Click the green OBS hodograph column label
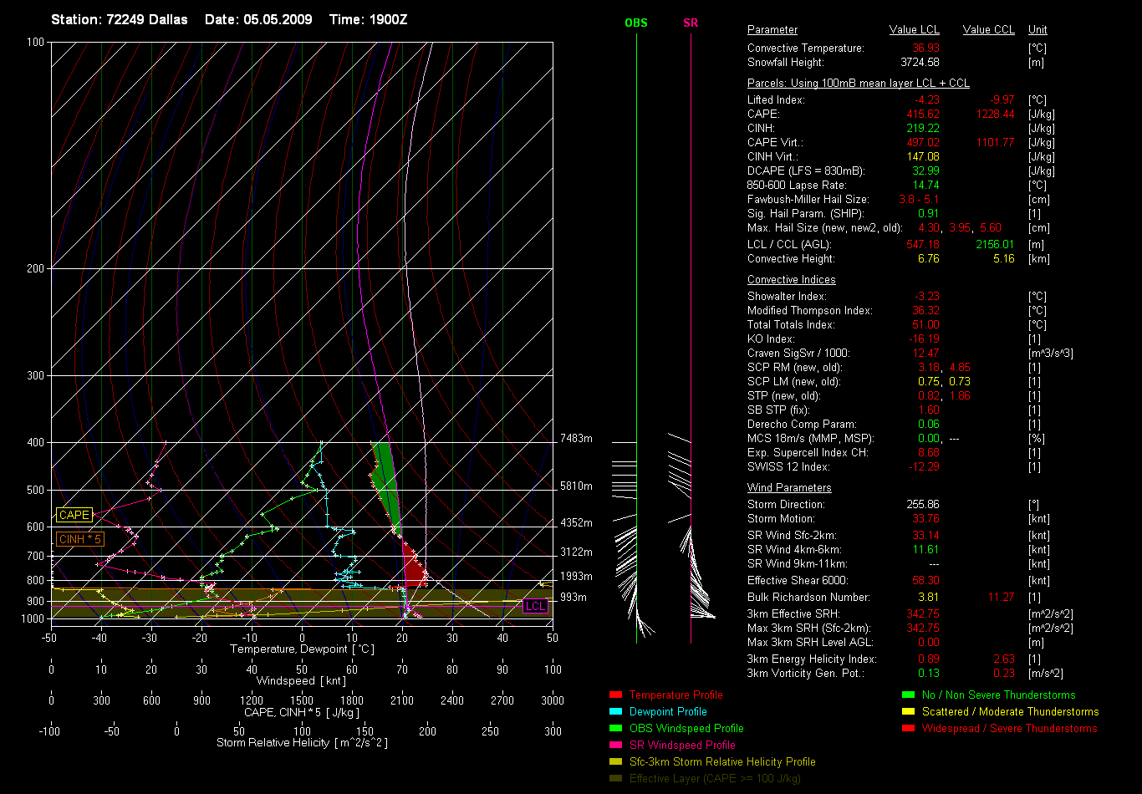Screen dimensions: 1142x794 click(x=636, y=23)
